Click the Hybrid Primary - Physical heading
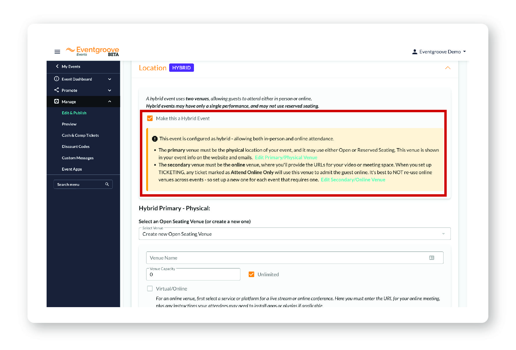516x350 pixels. [174, 208]
